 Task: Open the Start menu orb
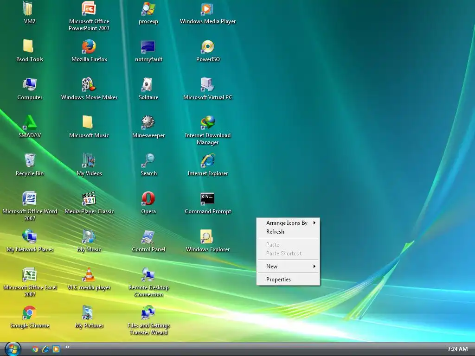tap(13, 349)
